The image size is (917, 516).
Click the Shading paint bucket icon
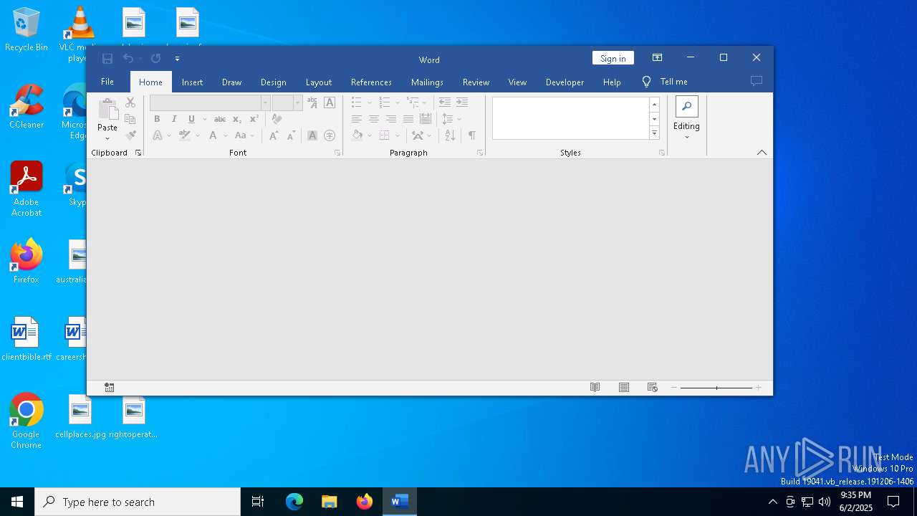click(357, 135)
